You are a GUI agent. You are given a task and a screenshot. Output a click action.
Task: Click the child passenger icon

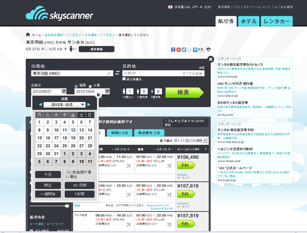[x=138, y=91]
